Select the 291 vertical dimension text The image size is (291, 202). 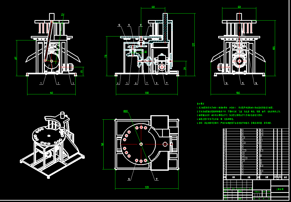point(185,68)
